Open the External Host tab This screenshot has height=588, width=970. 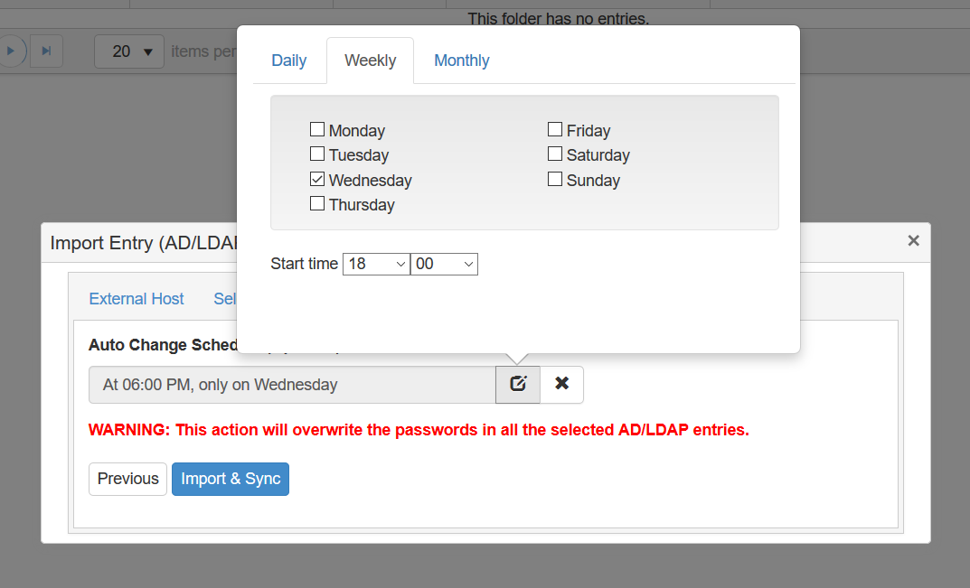pyautogui.click(x=137, y=299)
